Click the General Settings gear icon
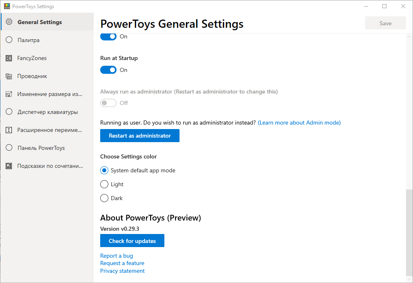This screenshot has width=413, height=283. pyautogui.click(x=9, y=22)
